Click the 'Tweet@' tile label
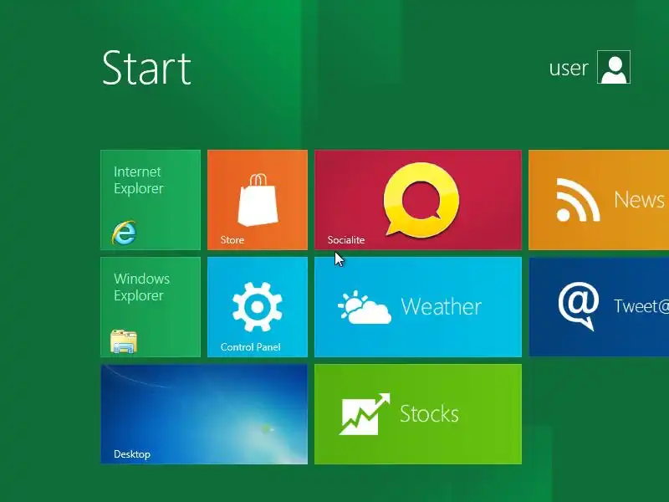Screen dimensions: 669x502 tap(641, 306)
